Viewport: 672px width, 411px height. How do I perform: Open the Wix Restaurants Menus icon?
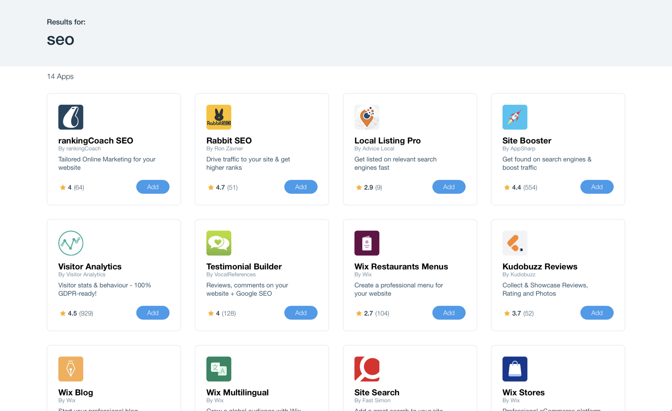pyautogui.click(x=367, y=243)
